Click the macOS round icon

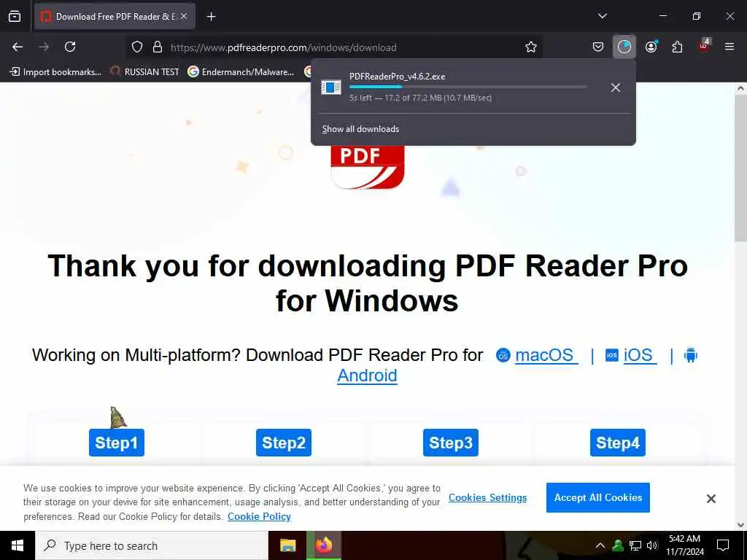pos(503,355)
